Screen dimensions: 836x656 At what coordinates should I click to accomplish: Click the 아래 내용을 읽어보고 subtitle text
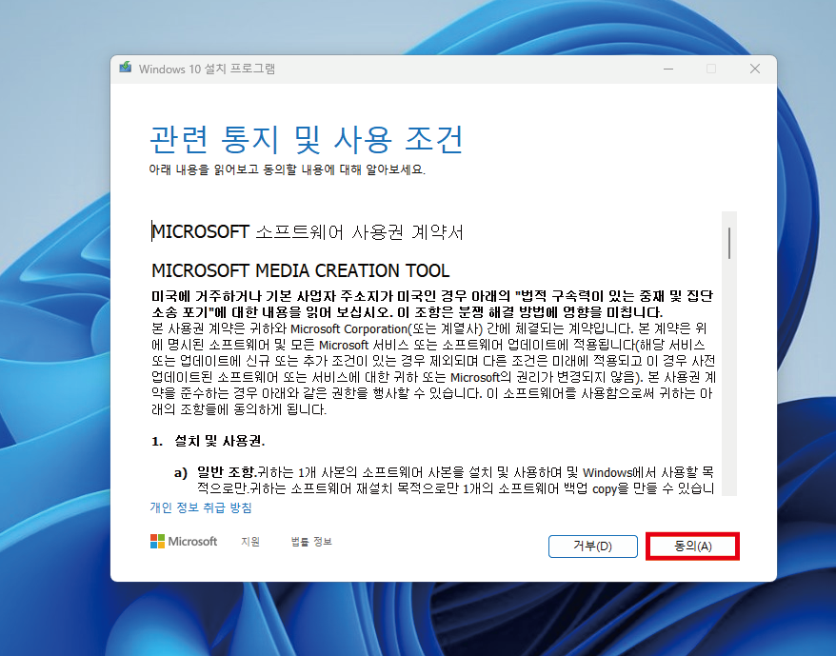click(x=287, y=169)
